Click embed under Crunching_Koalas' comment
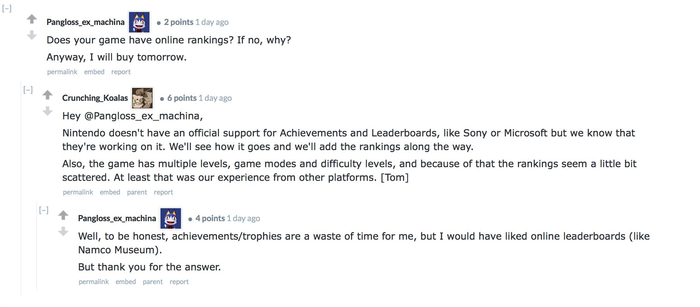The image size is (700, 307). coord(110,192)
